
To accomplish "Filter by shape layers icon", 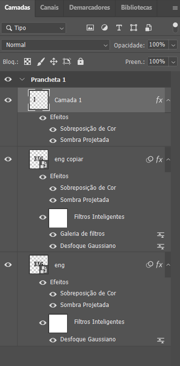I will [x=134, y=28].
